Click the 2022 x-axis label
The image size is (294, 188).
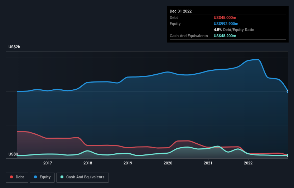point(248,163)
